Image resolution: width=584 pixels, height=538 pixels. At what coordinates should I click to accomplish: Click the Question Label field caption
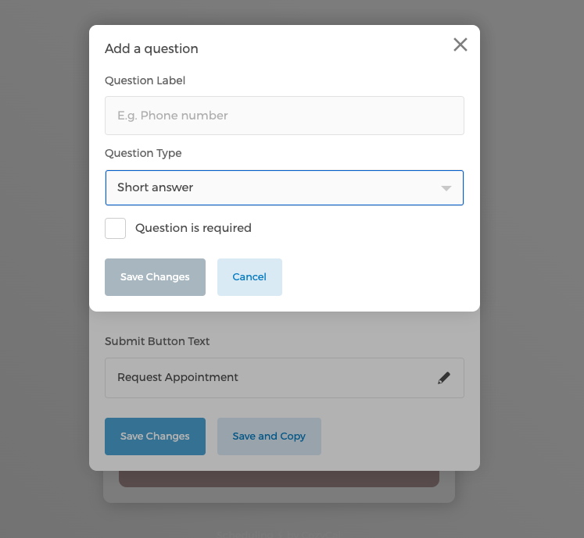click(x=145, y=80)
